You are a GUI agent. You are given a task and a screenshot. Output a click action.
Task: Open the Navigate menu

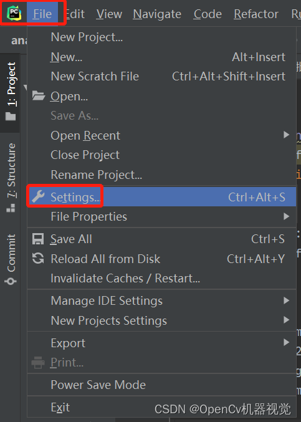157,14
